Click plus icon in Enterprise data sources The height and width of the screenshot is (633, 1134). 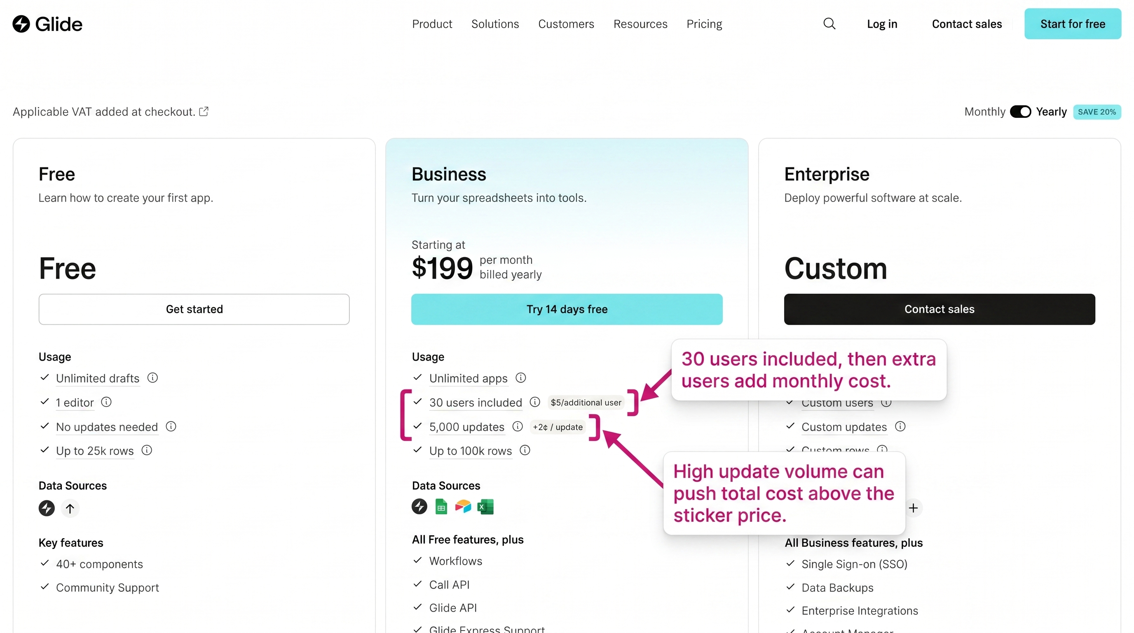[914, 508]
